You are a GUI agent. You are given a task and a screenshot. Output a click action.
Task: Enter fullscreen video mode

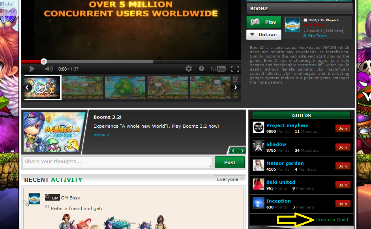(235, 69)
